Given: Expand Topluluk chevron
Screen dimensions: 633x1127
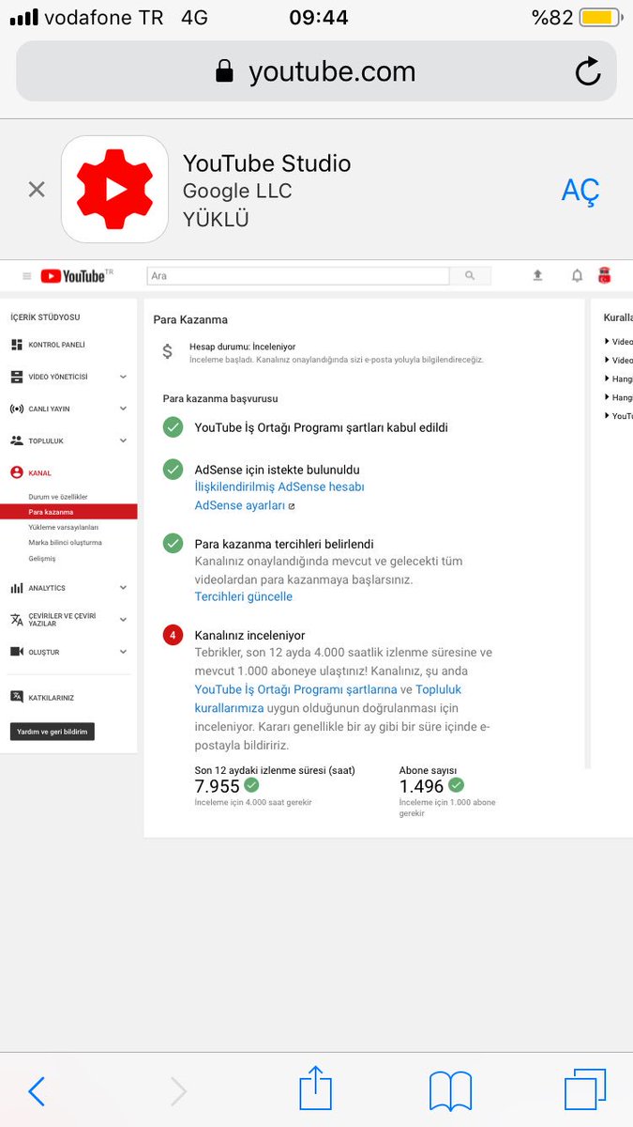Looking at the screenshot, I should click(x=124, y=440).
